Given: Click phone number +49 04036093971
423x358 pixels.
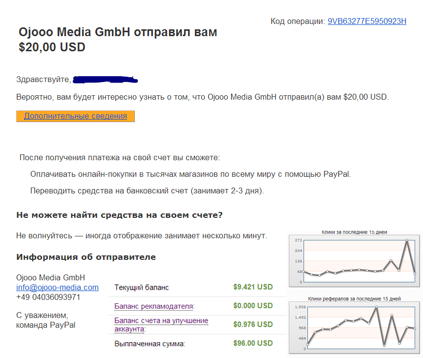Looking at the screenshot, I should click(x=48, y=297).
